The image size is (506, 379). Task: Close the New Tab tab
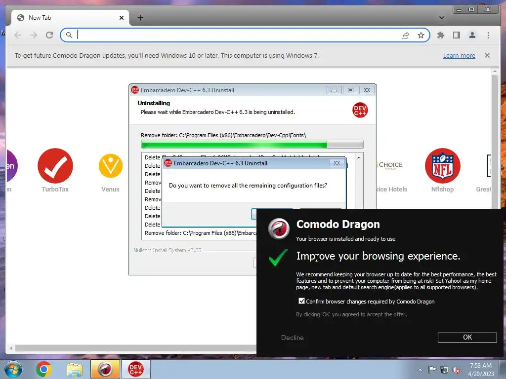[x=122, y=18]
